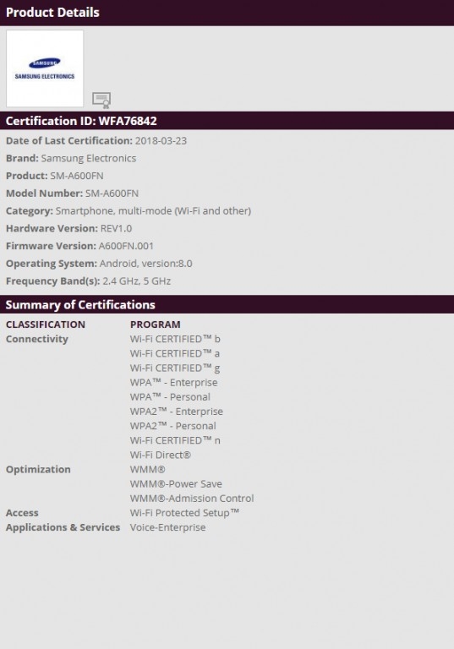
Task: Click the Wi-Fi Direct entry
Action: 161,455
